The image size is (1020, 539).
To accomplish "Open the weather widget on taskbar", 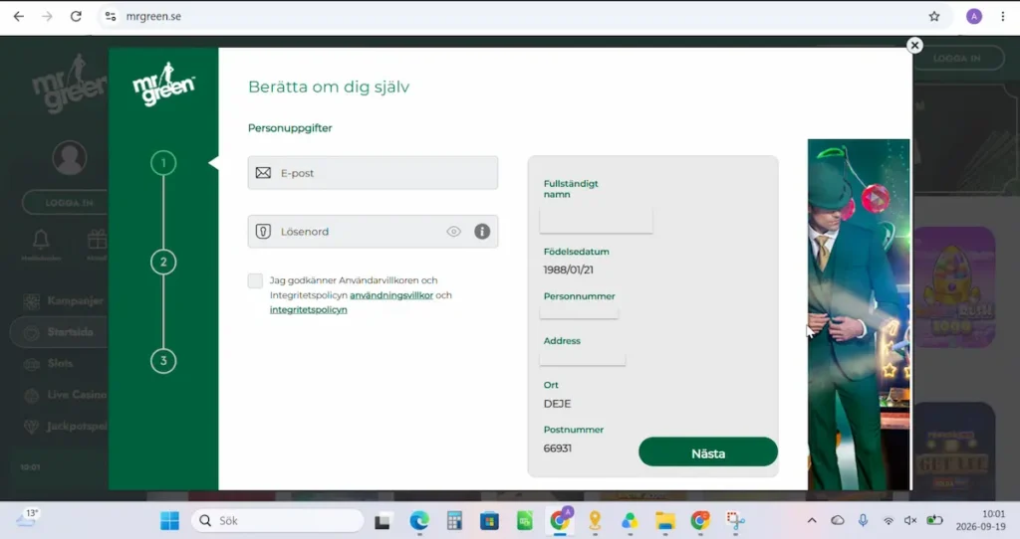I will 27,519.
